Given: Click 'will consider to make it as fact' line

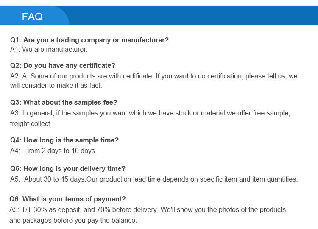Looking at the screenshot, I should (x=56, y=86).
